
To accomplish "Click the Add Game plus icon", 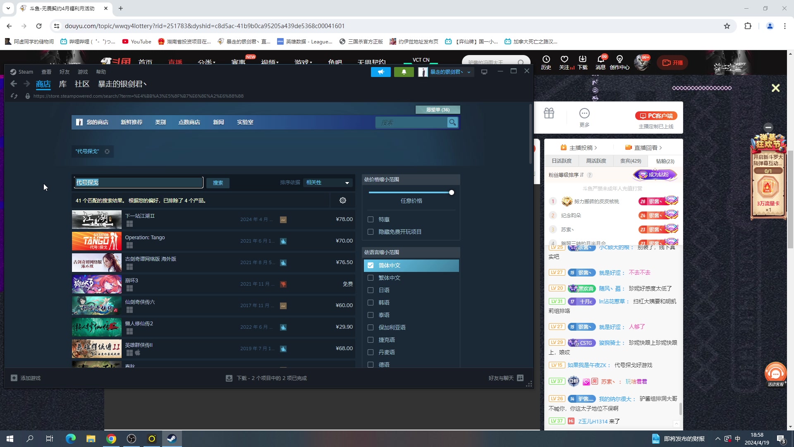I will click(14, 378).
